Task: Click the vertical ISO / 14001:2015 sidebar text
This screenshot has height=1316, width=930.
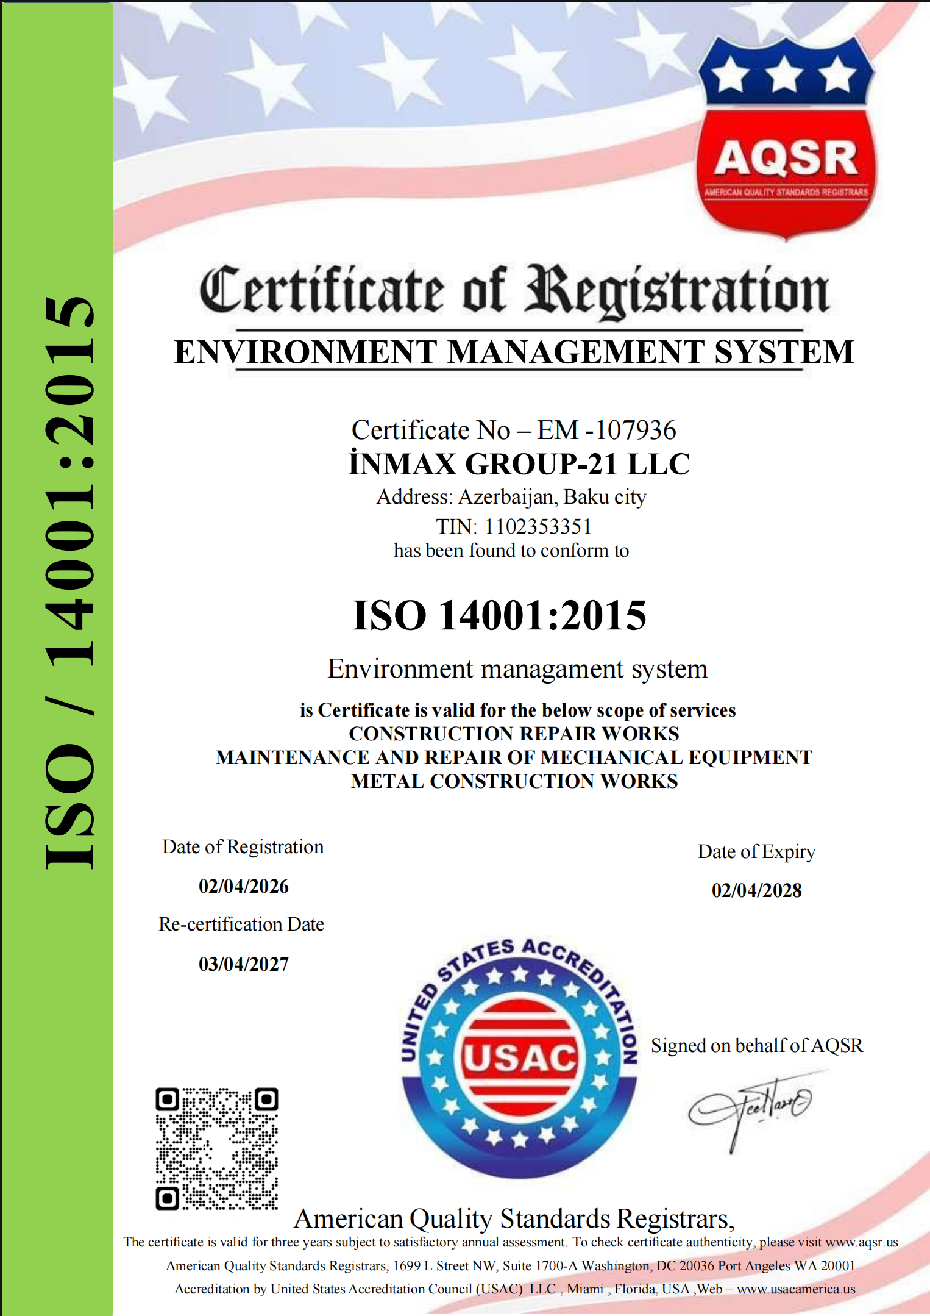Action: point(69,582)
